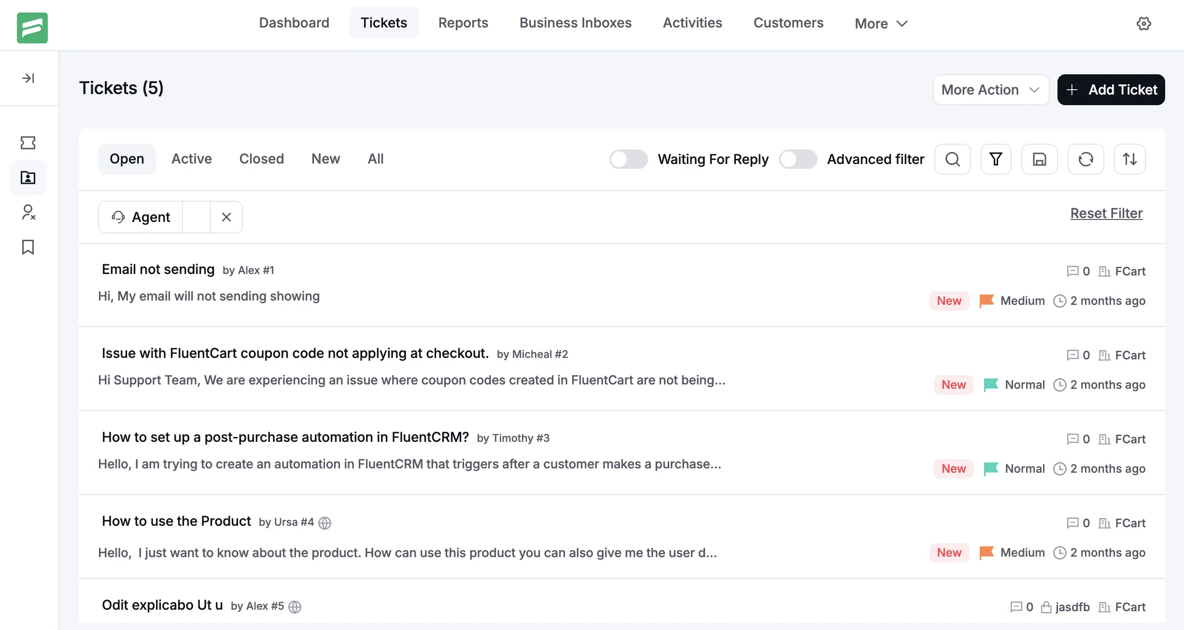Click the Add Ticket button
The height and width of the screenshot is (630, 1184).
click(x=1111, y=90)
